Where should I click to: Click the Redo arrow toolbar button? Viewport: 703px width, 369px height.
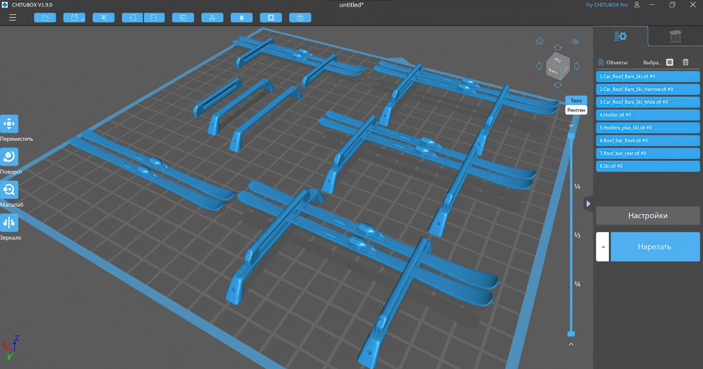(x=154, y=18)
